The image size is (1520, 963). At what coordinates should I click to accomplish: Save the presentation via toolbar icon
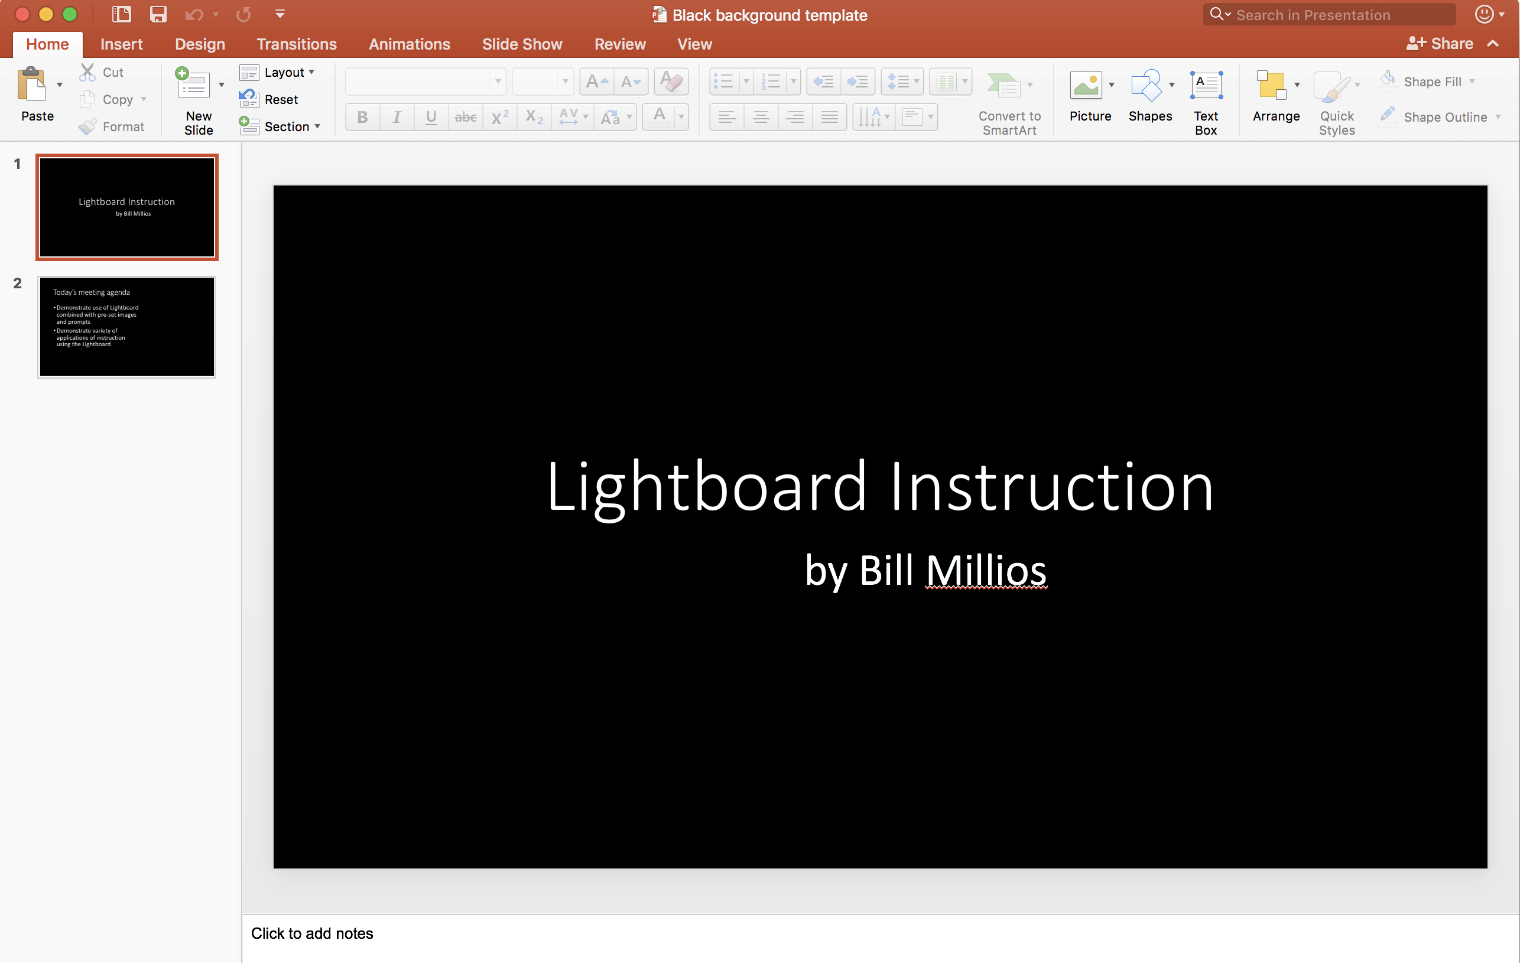pos(158,14)
